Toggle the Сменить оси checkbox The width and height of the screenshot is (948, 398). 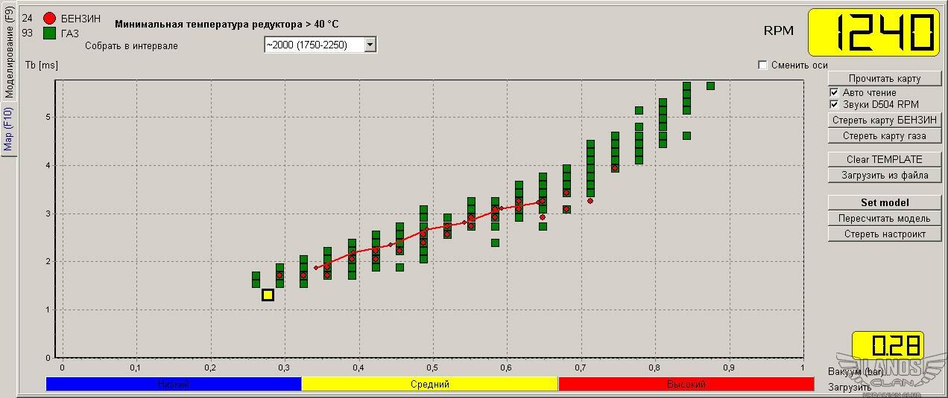(x=762, y=65)
